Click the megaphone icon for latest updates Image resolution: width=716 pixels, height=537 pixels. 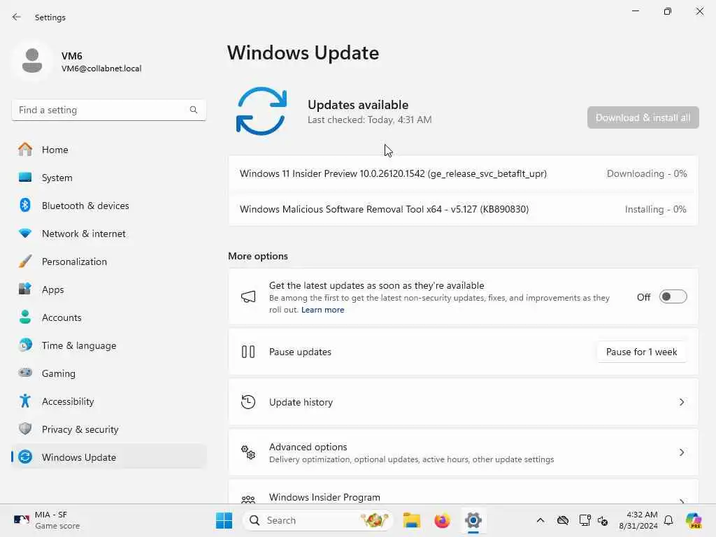tap(248, 296)
